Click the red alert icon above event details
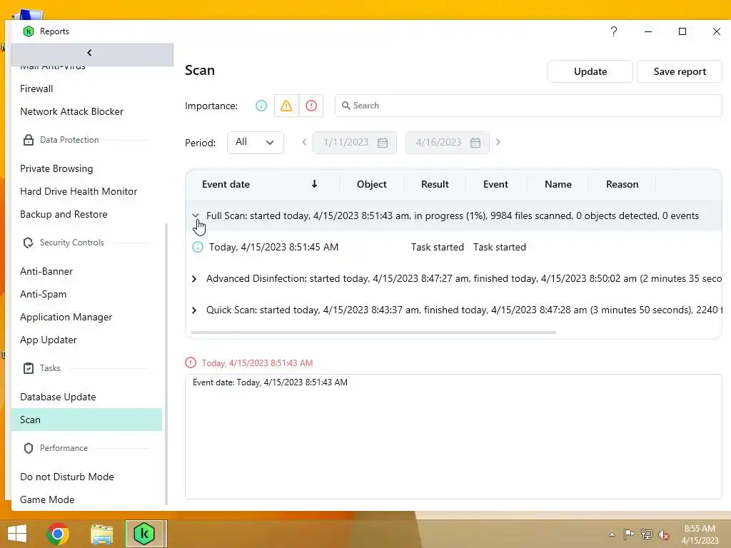This screenshot has width=731, height=548. [x=190, y=362]
